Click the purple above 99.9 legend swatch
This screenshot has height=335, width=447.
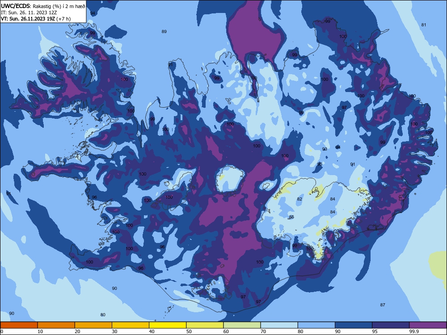(x=428, y=325)
